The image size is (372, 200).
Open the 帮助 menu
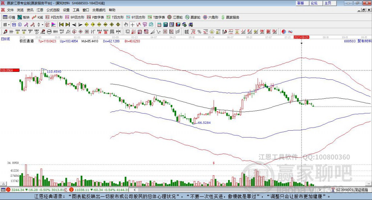(112, 10)
